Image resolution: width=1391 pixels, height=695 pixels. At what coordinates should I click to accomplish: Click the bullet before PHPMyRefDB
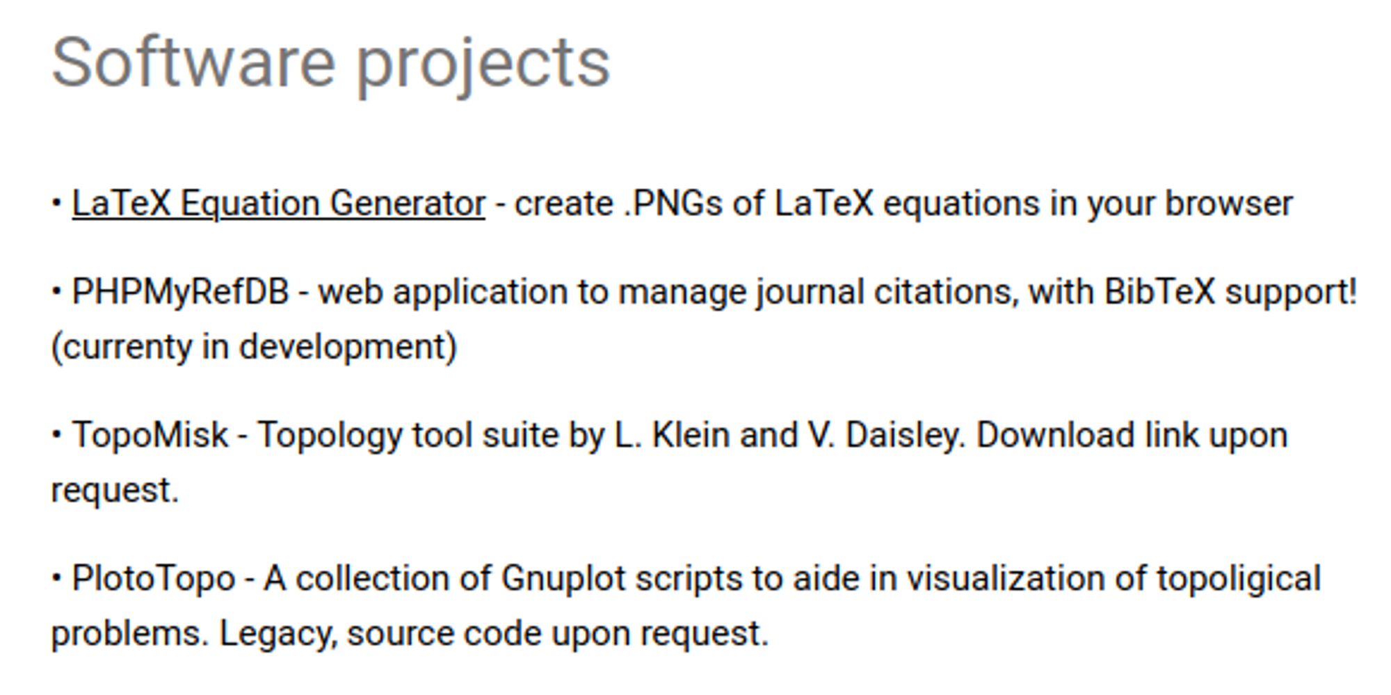pos(57,292)
